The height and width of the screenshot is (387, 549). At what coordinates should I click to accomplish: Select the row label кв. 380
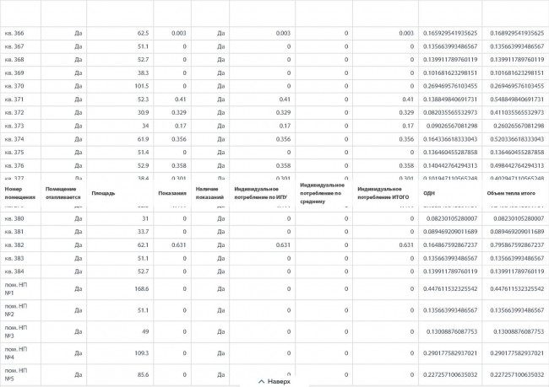[x=14, y=219]
